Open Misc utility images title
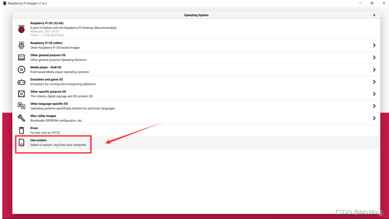Screen dimensions: 389x219 point(43,116)
